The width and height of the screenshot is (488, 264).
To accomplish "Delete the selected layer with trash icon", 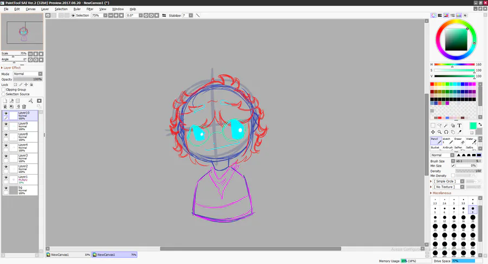I will 24,106.
